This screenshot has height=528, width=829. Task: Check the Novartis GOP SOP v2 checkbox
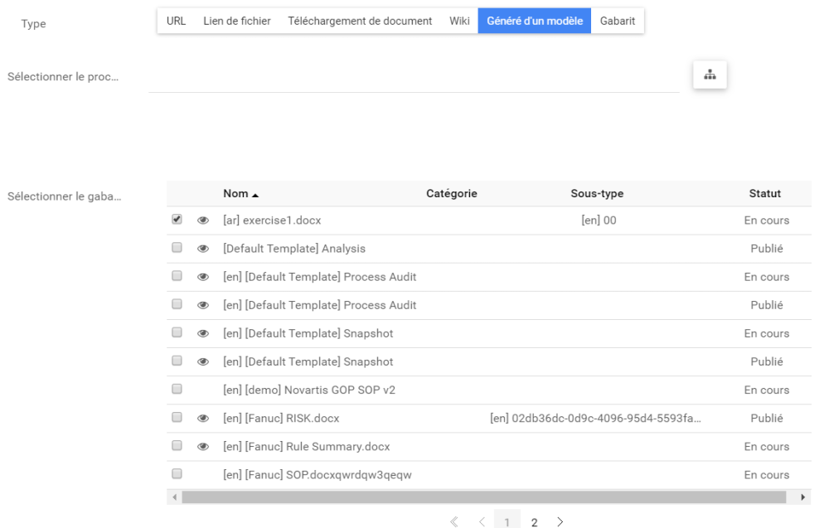click(177, 390)
